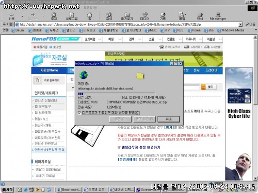Launch Messenger from the toolbar

218,16
